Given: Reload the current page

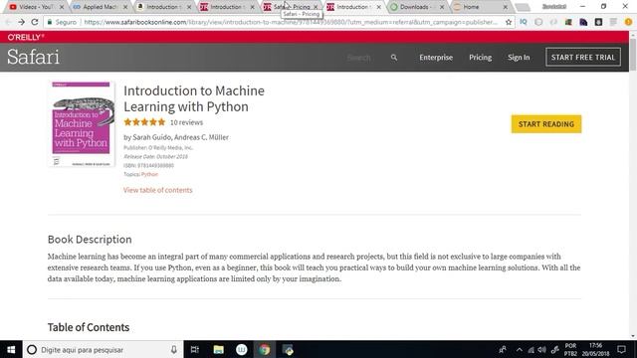Looking at the screenshot, I should [35, 22].
